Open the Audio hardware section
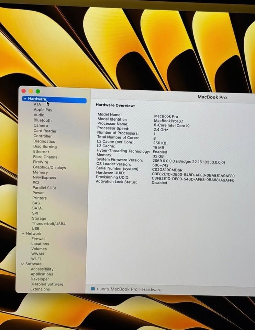Image resolution: width=255 pixels, height=330 pixels. point(39,115)
